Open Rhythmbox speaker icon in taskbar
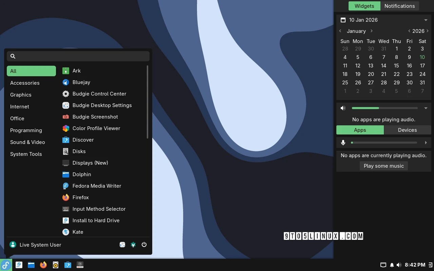This screenshot has width=434, height=271. pyautogui.click(x=56, y=265)
